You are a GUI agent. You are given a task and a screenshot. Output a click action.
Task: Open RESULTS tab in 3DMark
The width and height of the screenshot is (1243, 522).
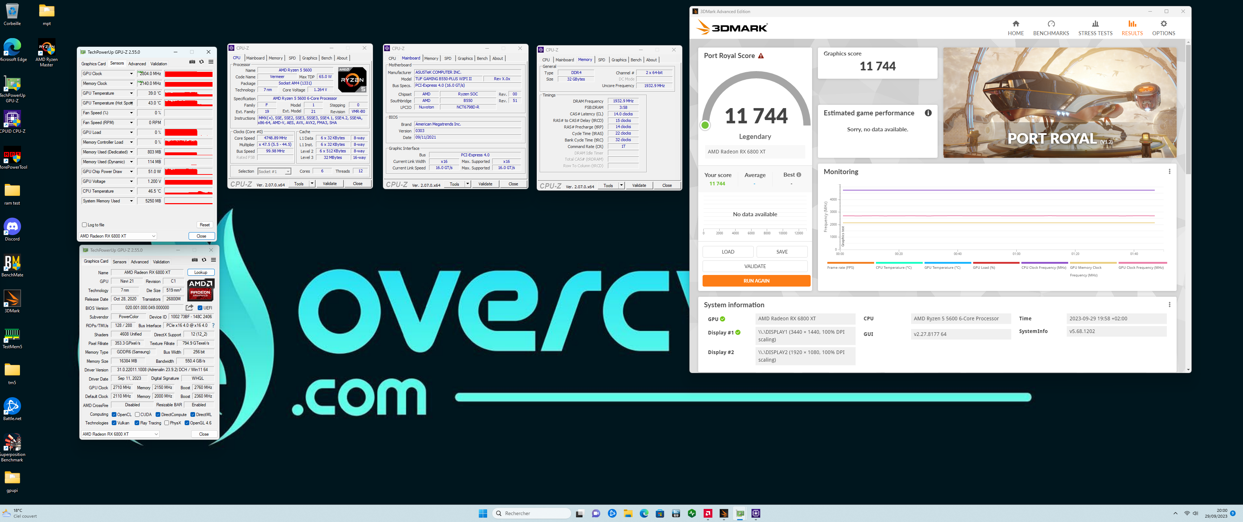(1132, 28)
